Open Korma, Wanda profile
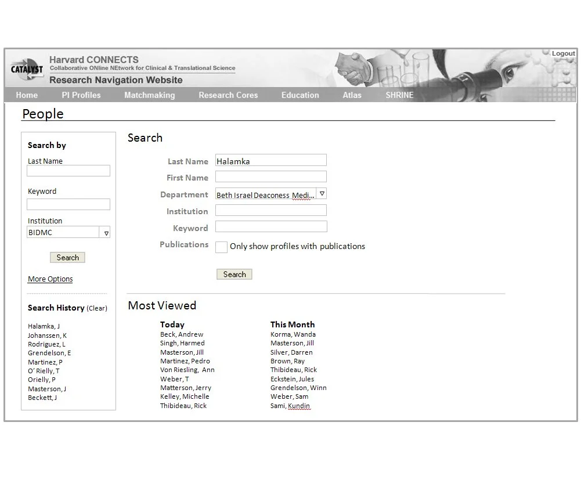The height and width of the screenshot is (487, 581). tap(293, 334)
